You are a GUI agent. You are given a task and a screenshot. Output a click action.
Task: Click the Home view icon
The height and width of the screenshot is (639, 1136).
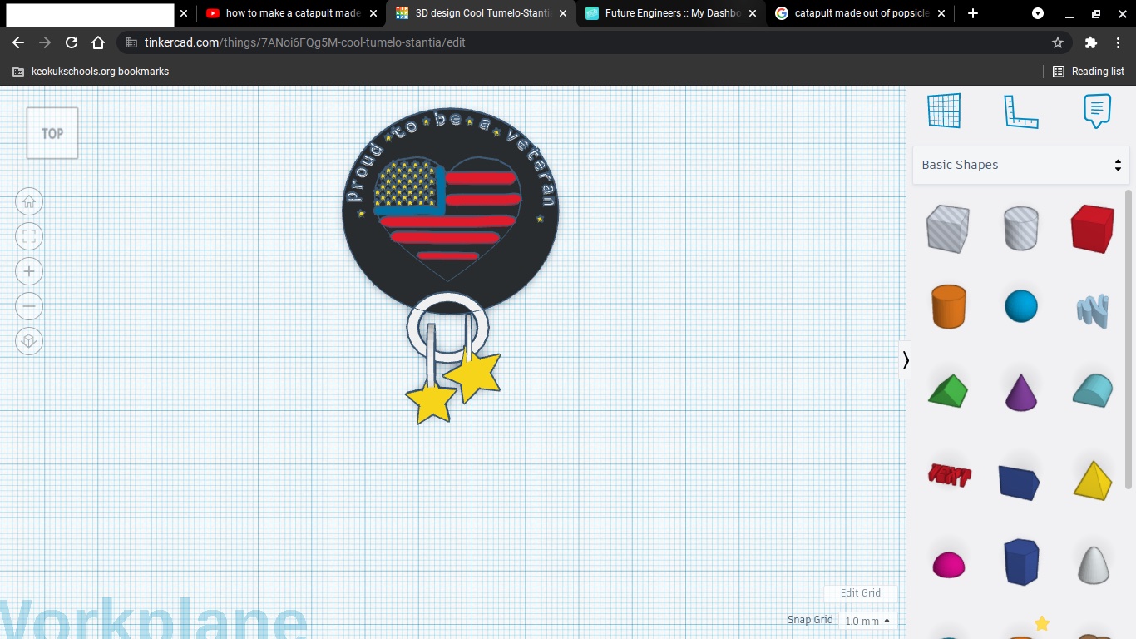29,201
